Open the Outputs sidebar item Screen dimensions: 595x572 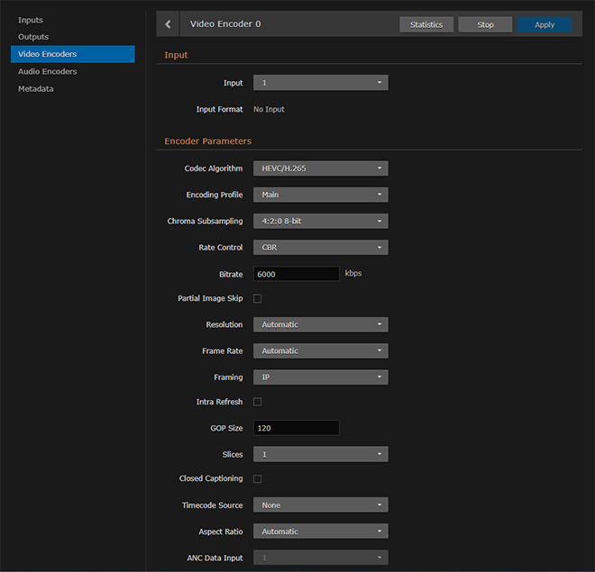point(34,37)
